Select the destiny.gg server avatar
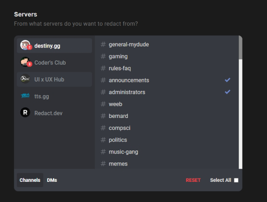267x202 pixels. pyautogui.click(x=25, y=45)
